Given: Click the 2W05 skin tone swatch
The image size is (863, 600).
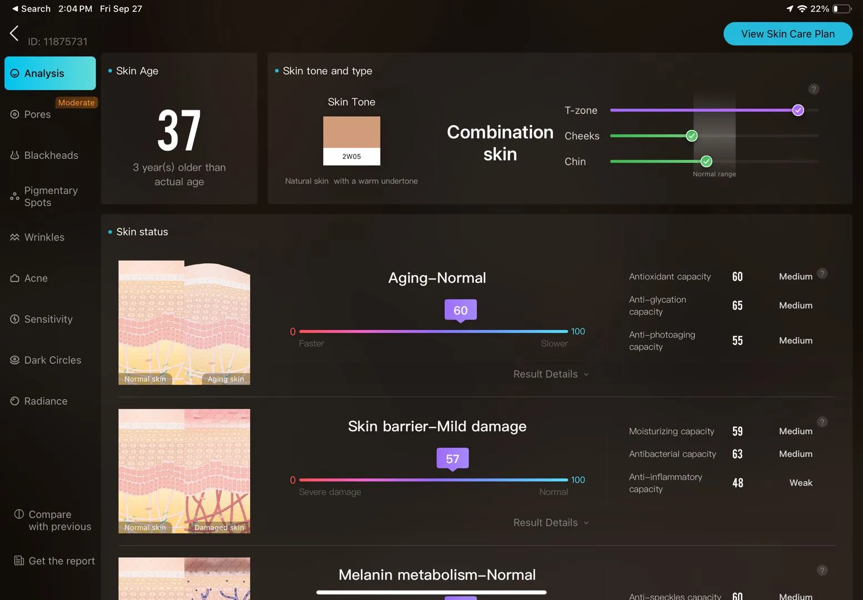Looking at the screenshot, I should 352,141.
